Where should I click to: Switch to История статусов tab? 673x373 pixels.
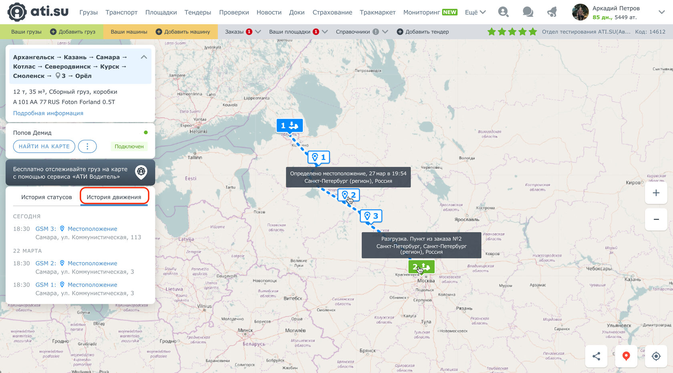click(x=46, y=197)
